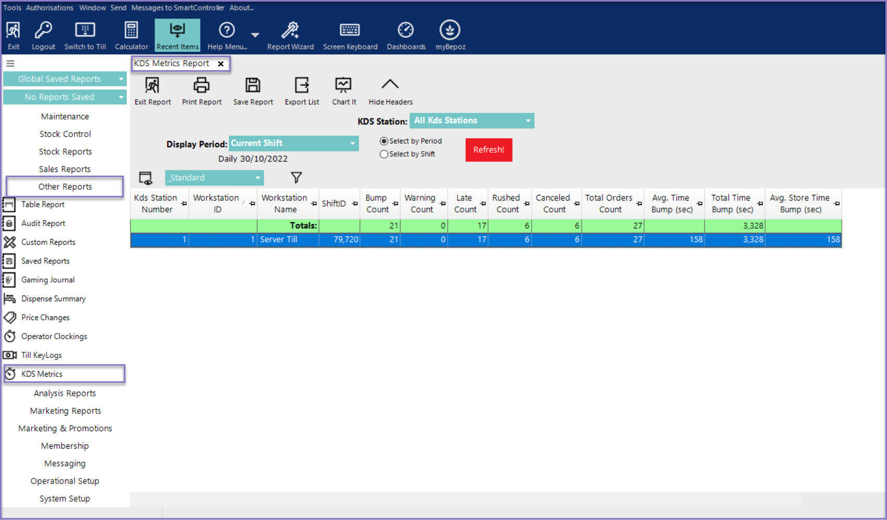Open the Display Period dropdown
The image size is (887, 520).
point(352,143)
